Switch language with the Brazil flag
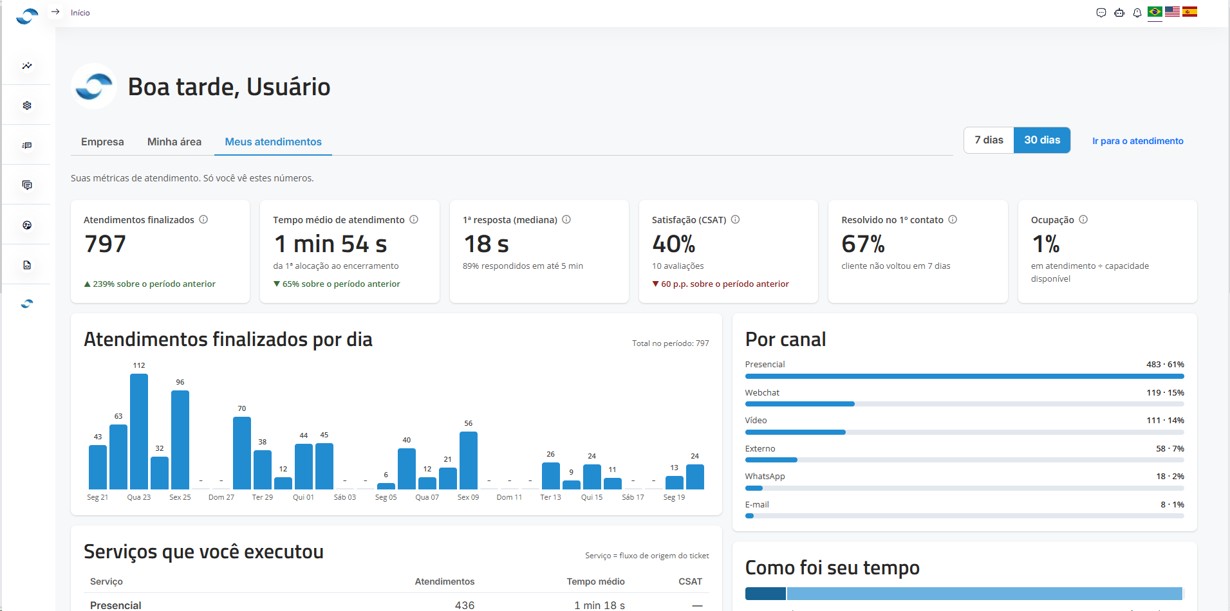Image resolution: width=1230 pixels, height=611 pixels. pos(1155,12)
